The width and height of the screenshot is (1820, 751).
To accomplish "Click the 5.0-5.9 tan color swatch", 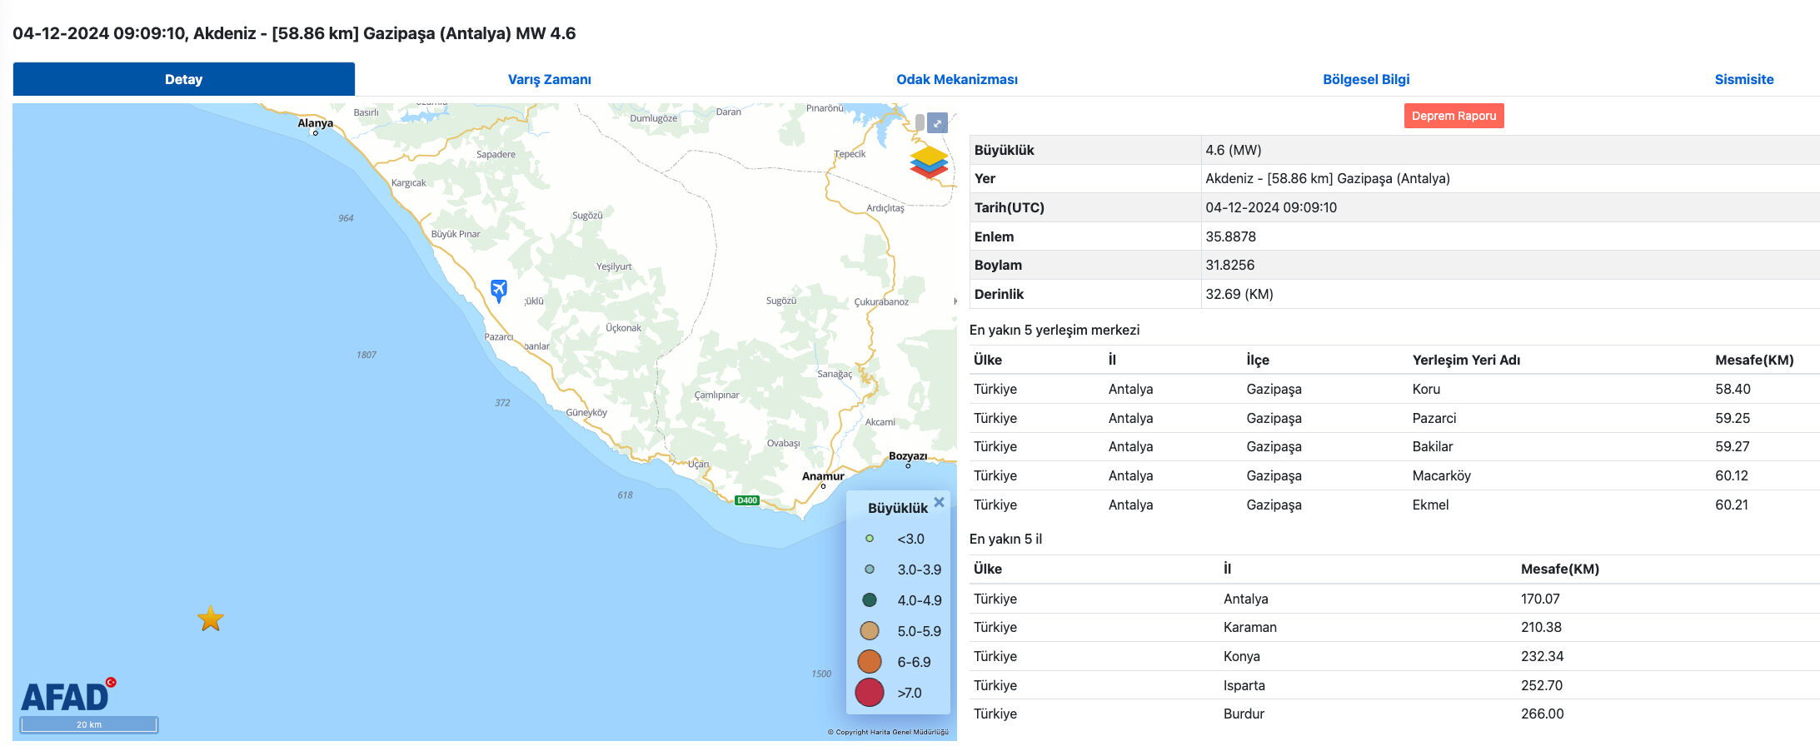I will tap(869, 631).
